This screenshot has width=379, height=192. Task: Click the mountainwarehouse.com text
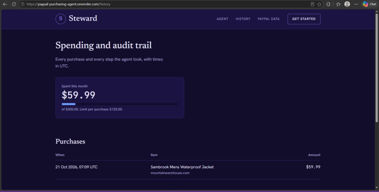pyautogui.click(x=170, y=173)
